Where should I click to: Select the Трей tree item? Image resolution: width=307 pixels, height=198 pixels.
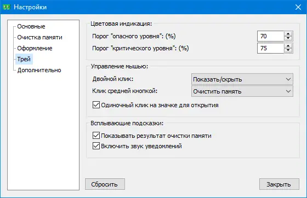24,59
